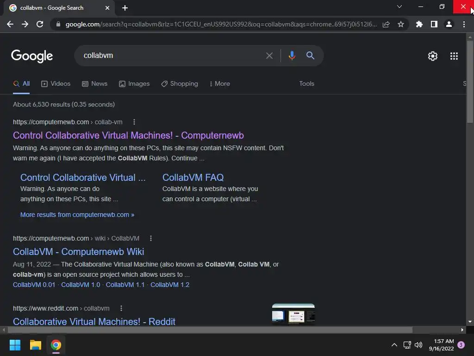Click the vertical scrollbar thumb

point(469,82)
